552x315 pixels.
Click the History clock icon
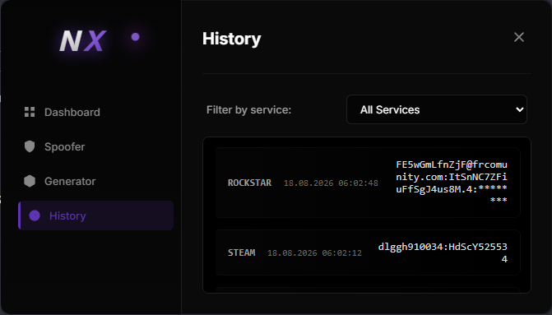35,215
